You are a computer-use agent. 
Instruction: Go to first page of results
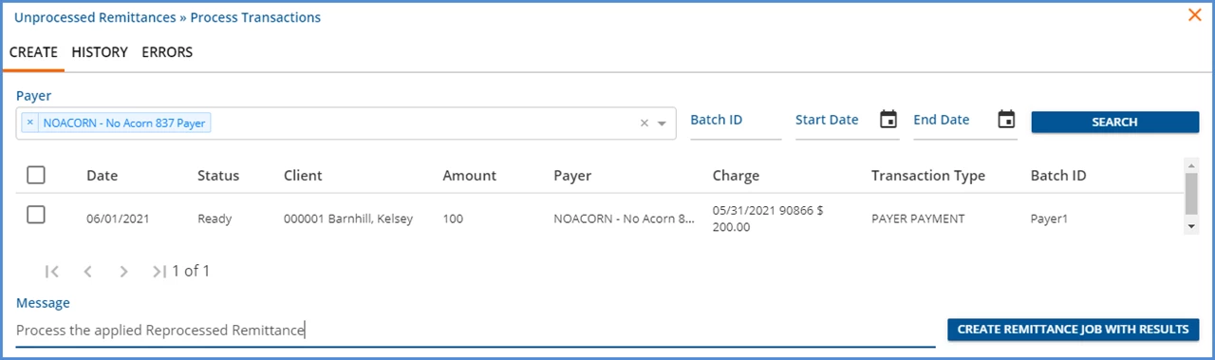52,271
